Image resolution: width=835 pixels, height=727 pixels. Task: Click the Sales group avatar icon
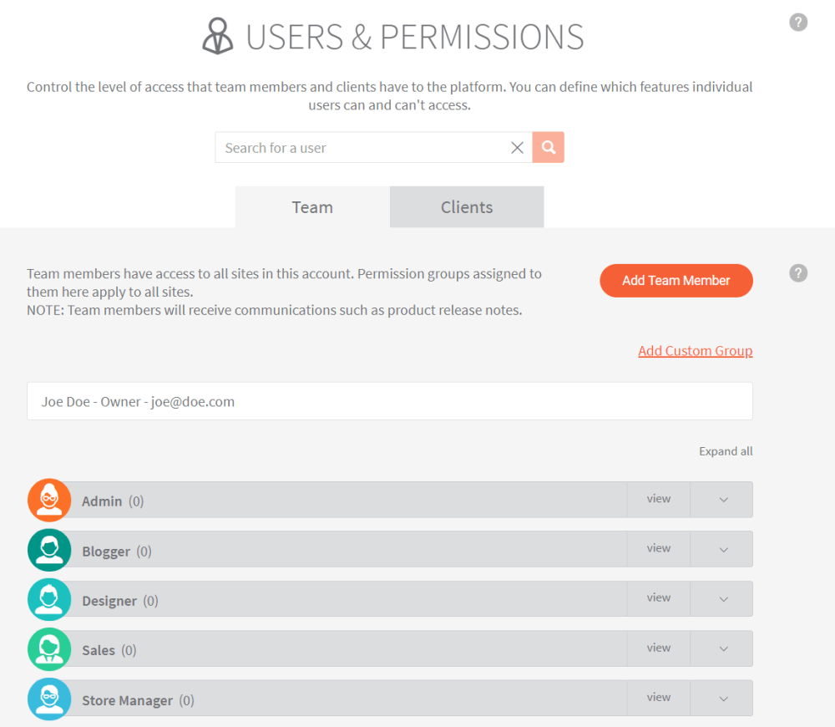(49, 649)
